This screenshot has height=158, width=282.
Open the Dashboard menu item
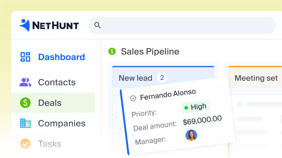click(62, 57)
